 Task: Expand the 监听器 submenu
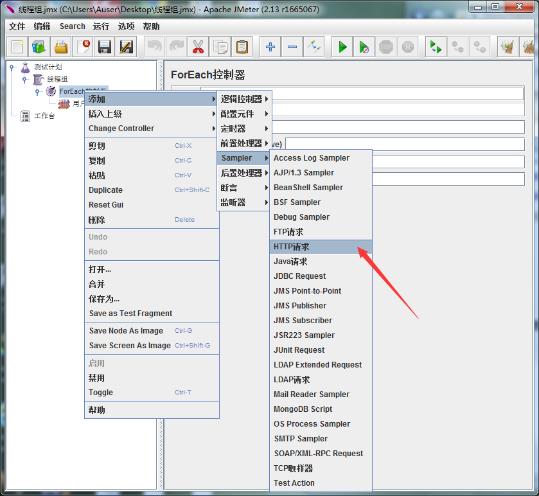(244, 202)
